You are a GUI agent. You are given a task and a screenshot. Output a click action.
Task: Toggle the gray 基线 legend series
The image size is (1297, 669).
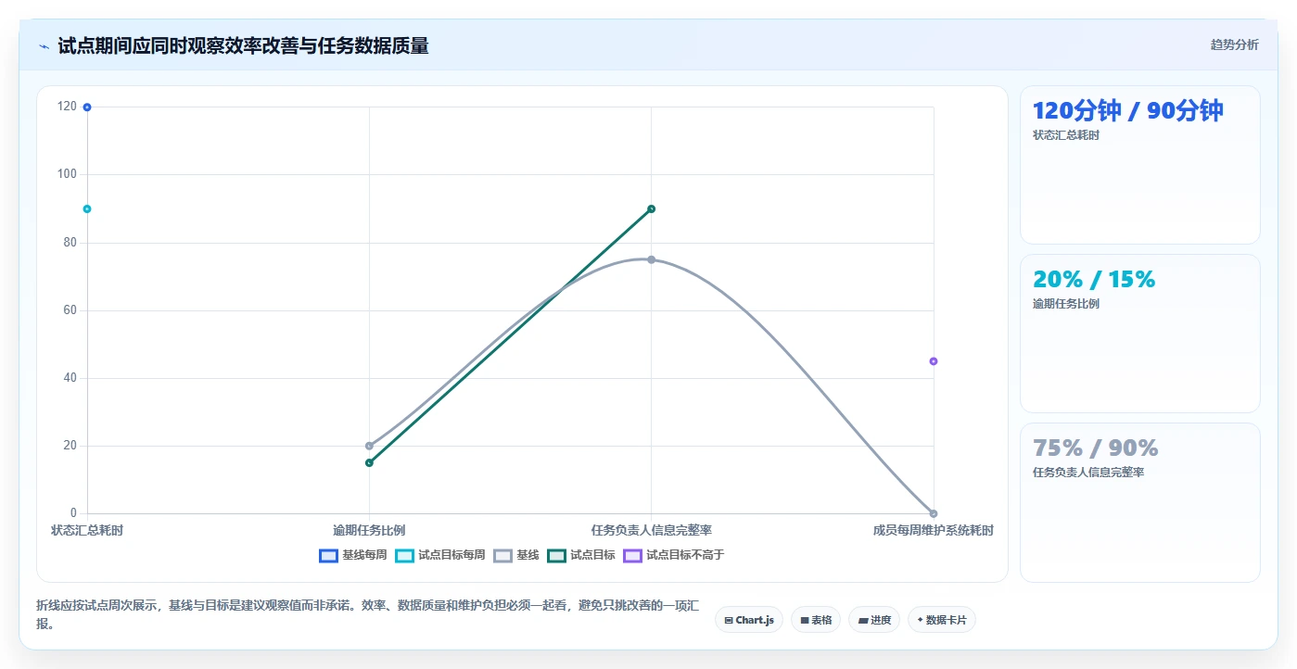(x=515, y=555)
